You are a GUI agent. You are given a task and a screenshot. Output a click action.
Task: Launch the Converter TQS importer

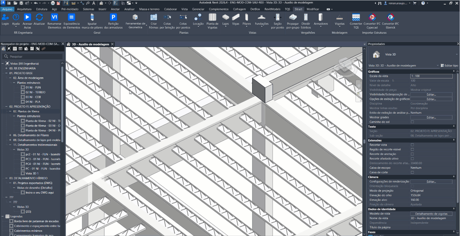pyautogui.click(x=356, y=18)
